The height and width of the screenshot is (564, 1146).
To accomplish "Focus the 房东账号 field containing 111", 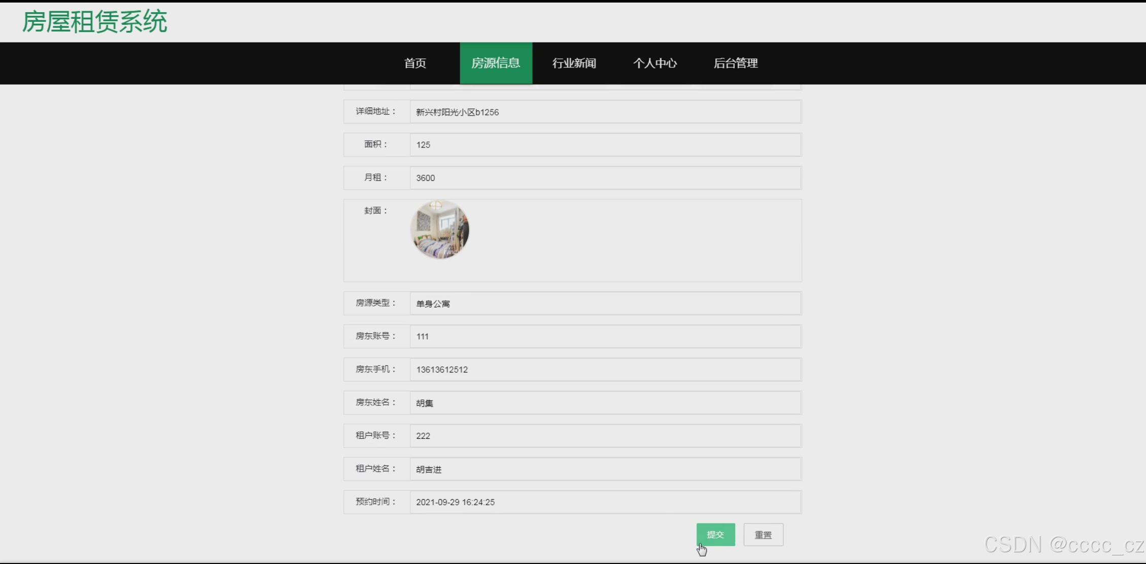I will point(605,336).
